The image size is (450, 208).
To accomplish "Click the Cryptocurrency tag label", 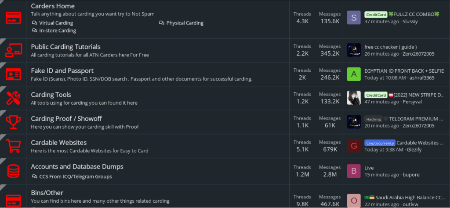I will tap(380, 143).
